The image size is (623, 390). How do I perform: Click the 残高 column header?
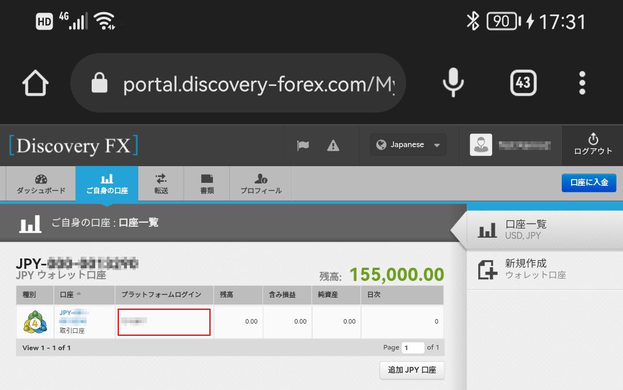point(238,295)
